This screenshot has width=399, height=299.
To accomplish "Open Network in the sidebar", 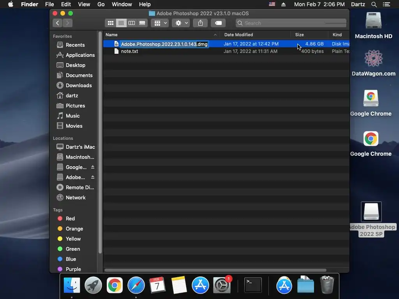I will click(71, 197).
